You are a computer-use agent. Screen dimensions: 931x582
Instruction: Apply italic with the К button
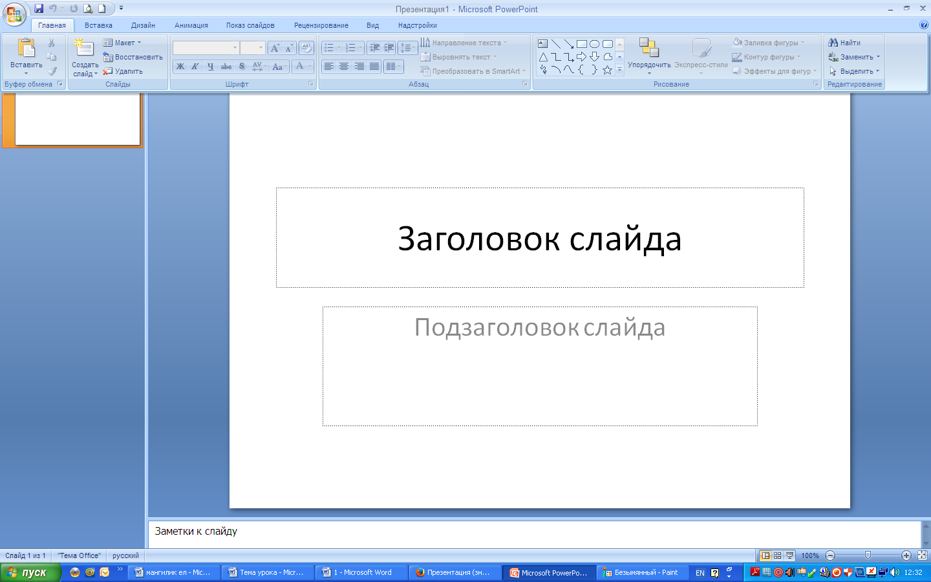pyautogui.click(x=195, y=67)
